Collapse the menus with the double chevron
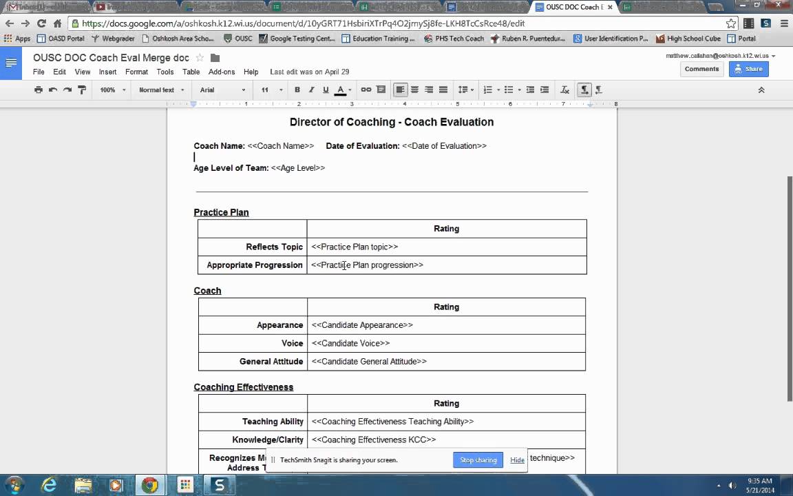The height and width of the screenshot is (496, 793). tap(761, 90)
